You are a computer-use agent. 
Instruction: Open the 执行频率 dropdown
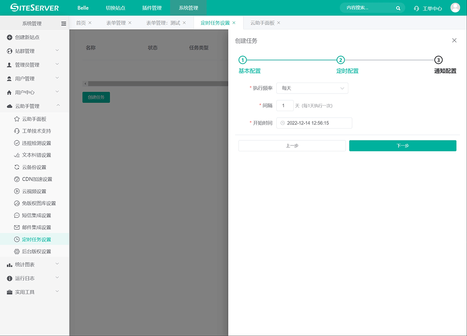coord(312,88)
